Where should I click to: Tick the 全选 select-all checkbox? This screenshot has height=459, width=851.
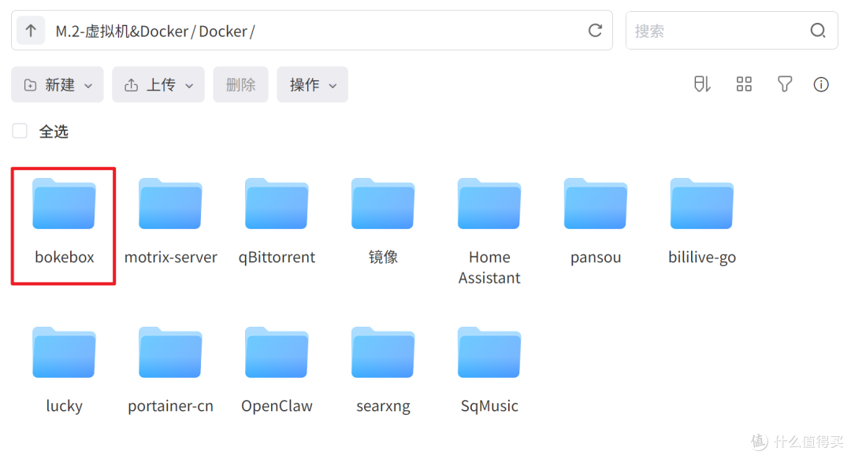click(x=20, y=131)
